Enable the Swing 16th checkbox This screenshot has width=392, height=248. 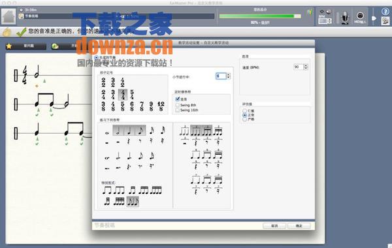click(x=178, y=110)
